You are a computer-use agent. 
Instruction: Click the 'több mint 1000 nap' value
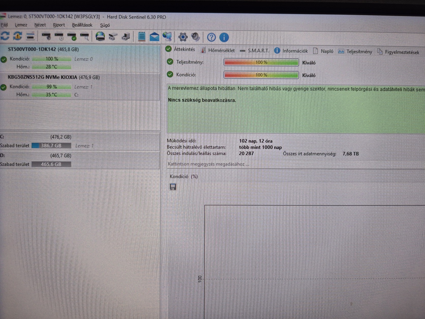[260, 147]
